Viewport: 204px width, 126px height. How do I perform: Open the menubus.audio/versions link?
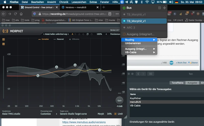[x=84, y=122]
